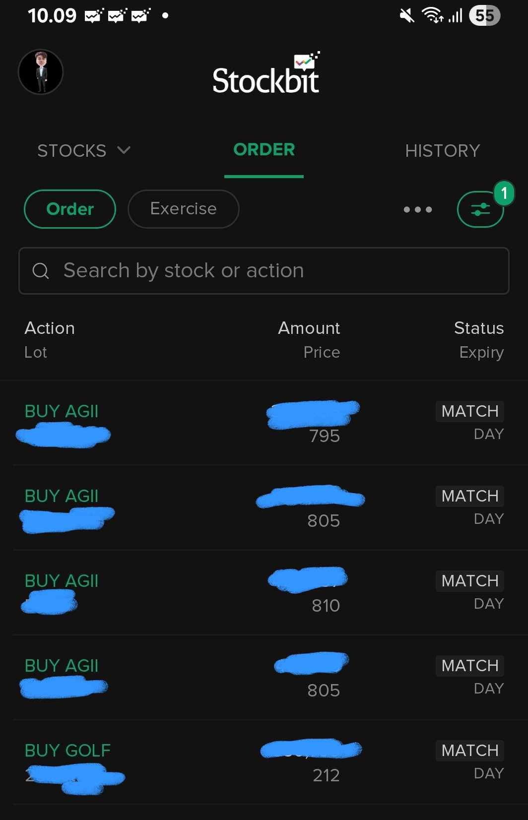The height and width of the screenshot is (820, 528).
Task: Tap the search magnifier icon
Action: point(41,271)
